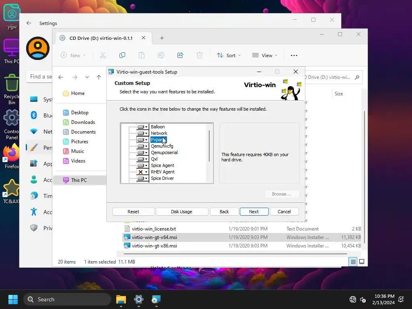
Task: Navigate back in File Explorer
Action: (x=61, y=77)
